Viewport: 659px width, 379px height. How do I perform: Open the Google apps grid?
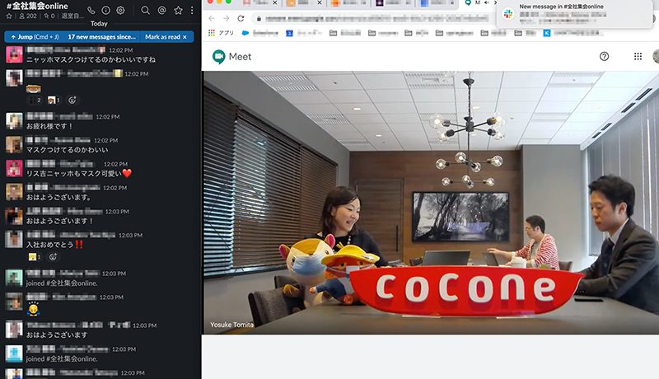coord(638,57)
